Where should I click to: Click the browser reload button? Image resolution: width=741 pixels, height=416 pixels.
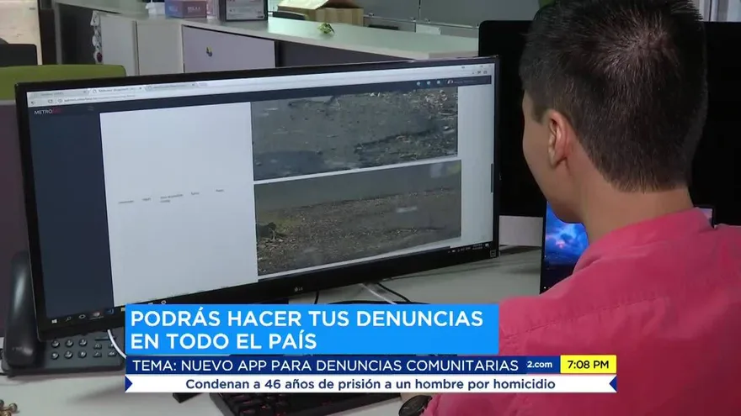[x=50, y=102]
